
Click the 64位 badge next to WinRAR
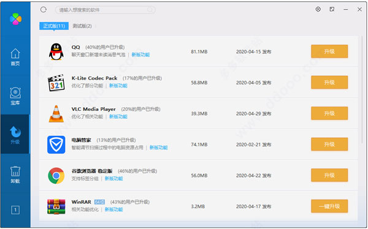point(99,202)
